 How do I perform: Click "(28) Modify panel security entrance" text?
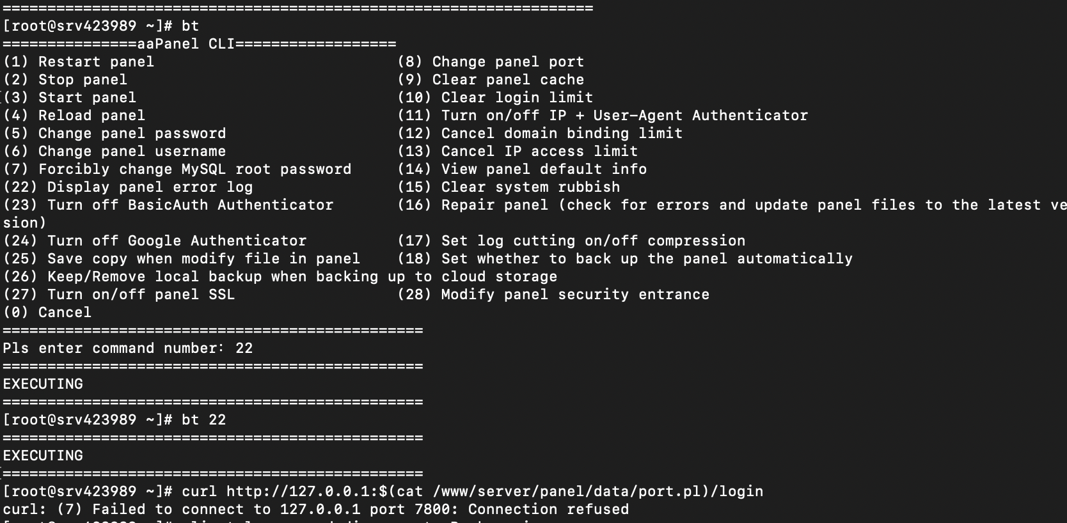[x=553, y=295]
